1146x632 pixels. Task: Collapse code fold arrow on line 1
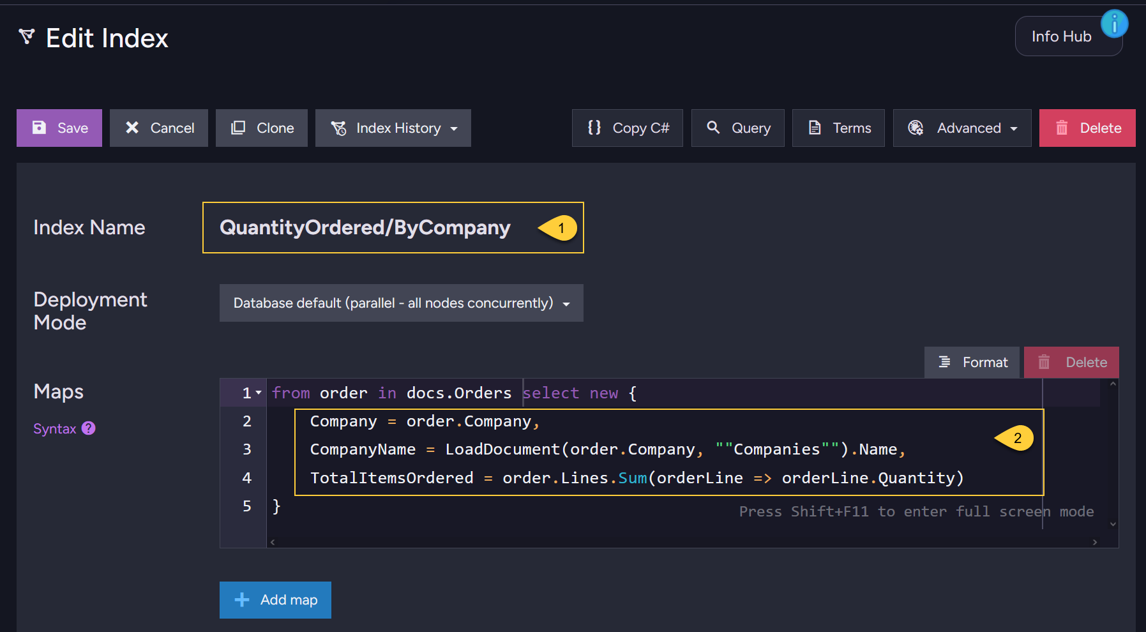[259, 393]
